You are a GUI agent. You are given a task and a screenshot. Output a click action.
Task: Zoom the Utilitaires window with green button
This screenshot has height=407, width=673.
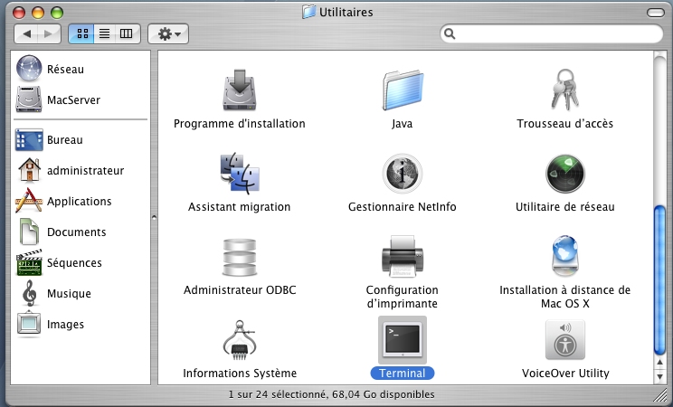(57, 13)
